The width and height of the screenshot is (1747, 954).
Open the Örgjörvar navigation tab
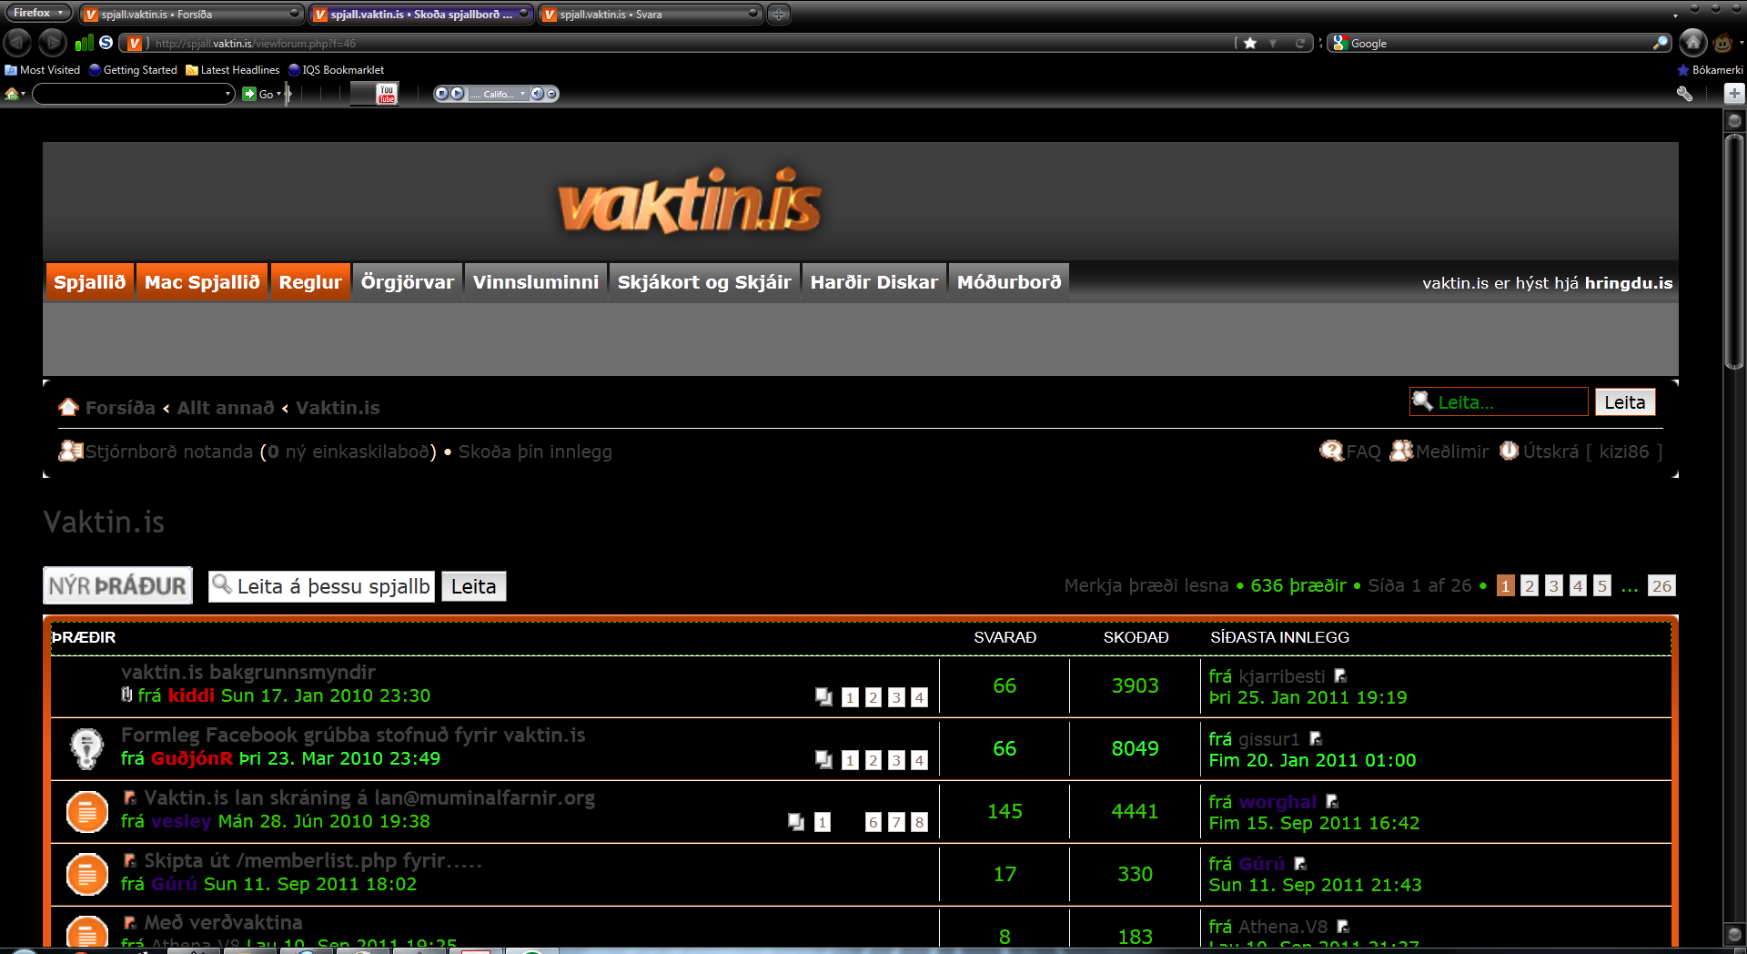(x=407, y=282)
